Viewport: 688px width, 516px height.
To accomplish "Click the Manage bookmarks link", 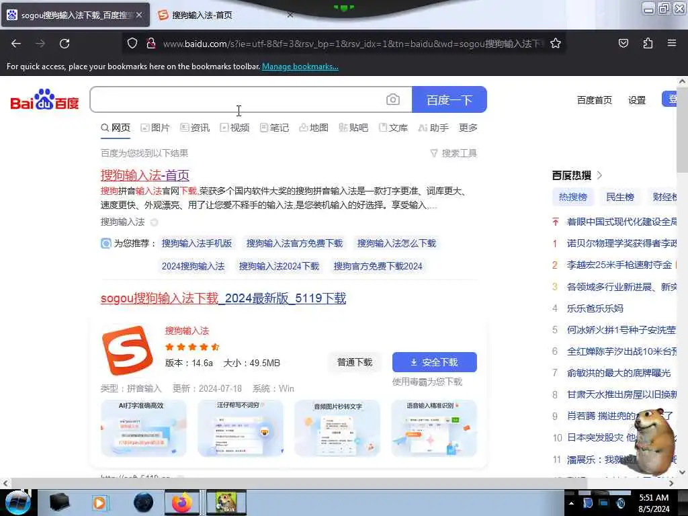I will coord(300,67).
